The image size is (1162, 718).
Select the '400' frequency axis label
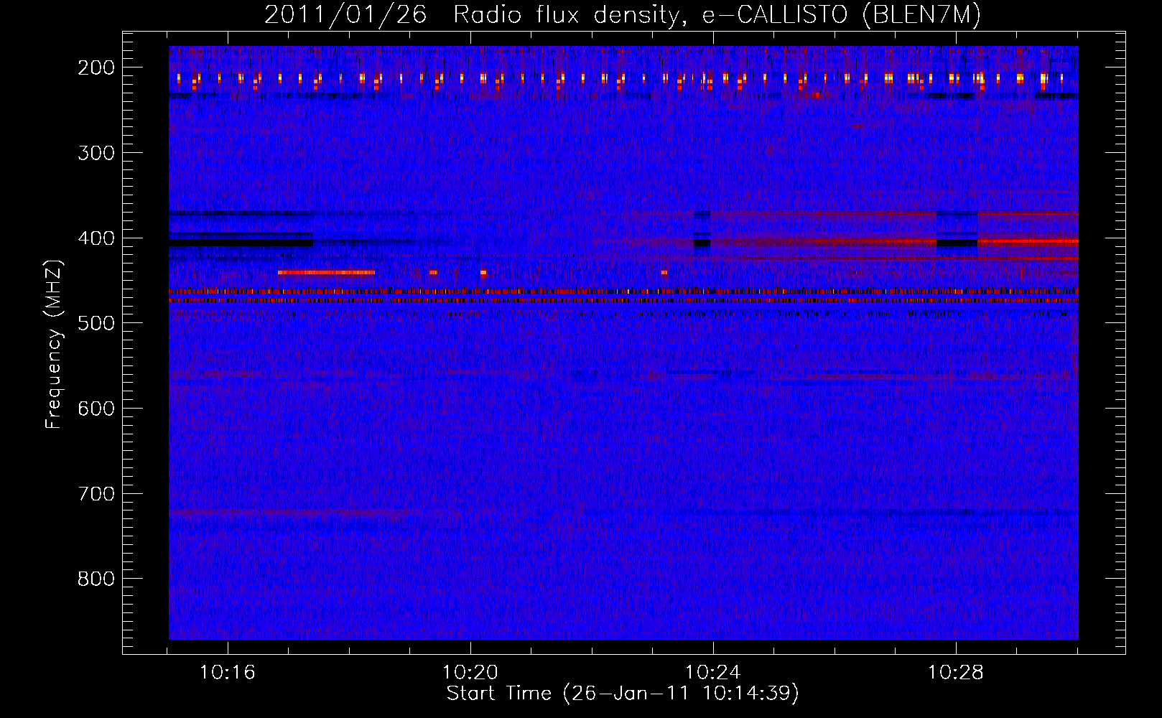[96, 238]
